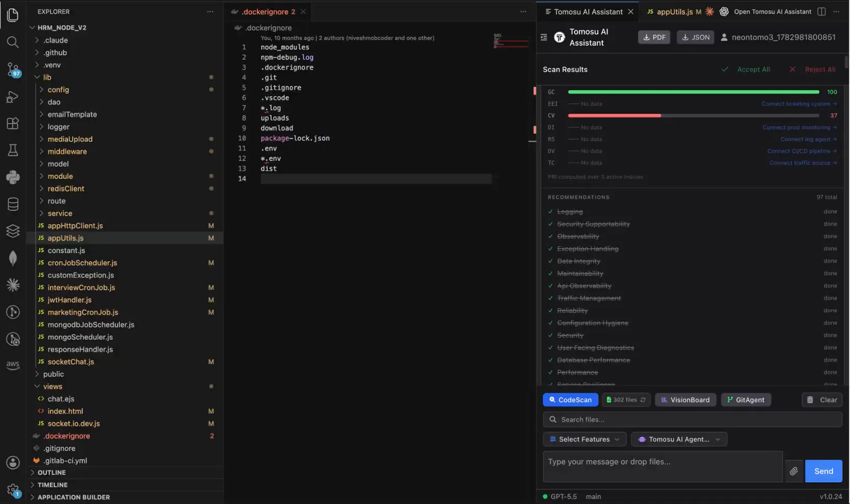The image size is (850, 504).
Task: Click the Tomosu logo icon
Action: 560,37
